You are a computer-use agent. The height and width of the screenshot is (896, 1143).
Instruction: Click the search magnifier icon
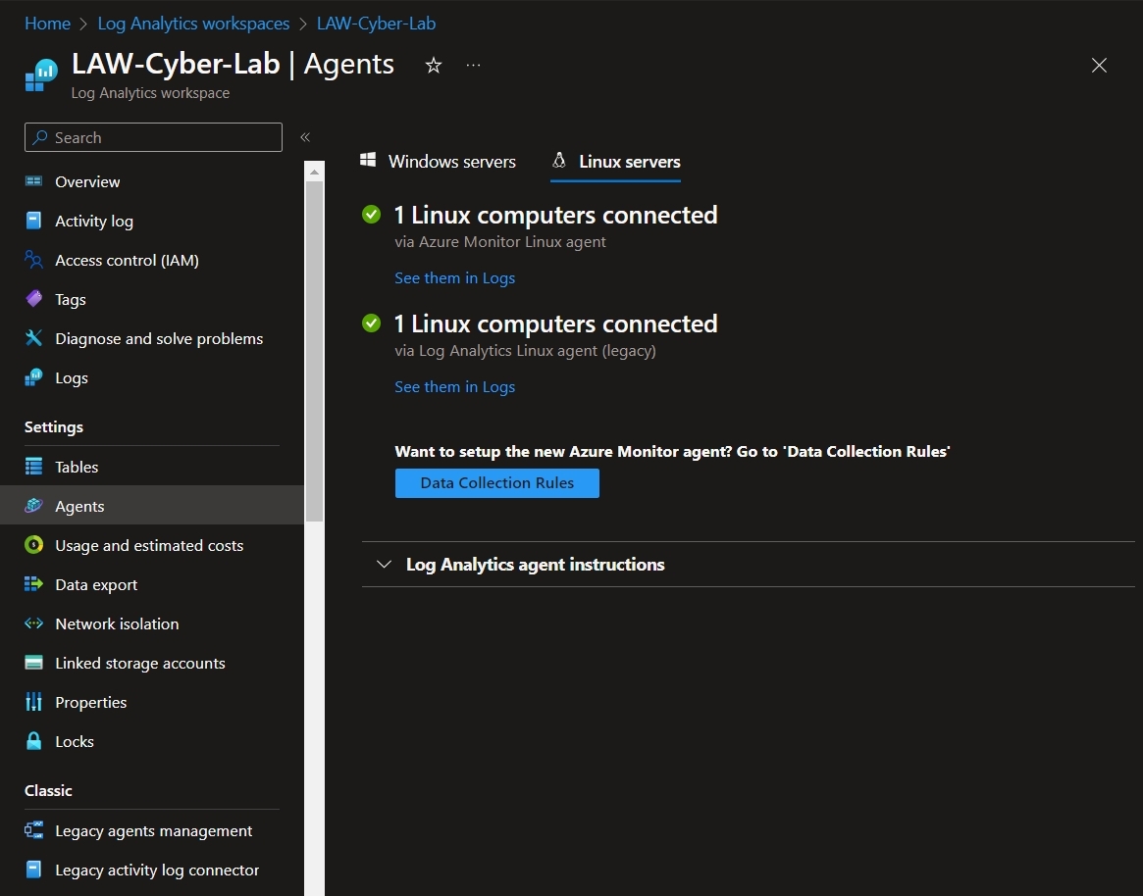point(41,137)
